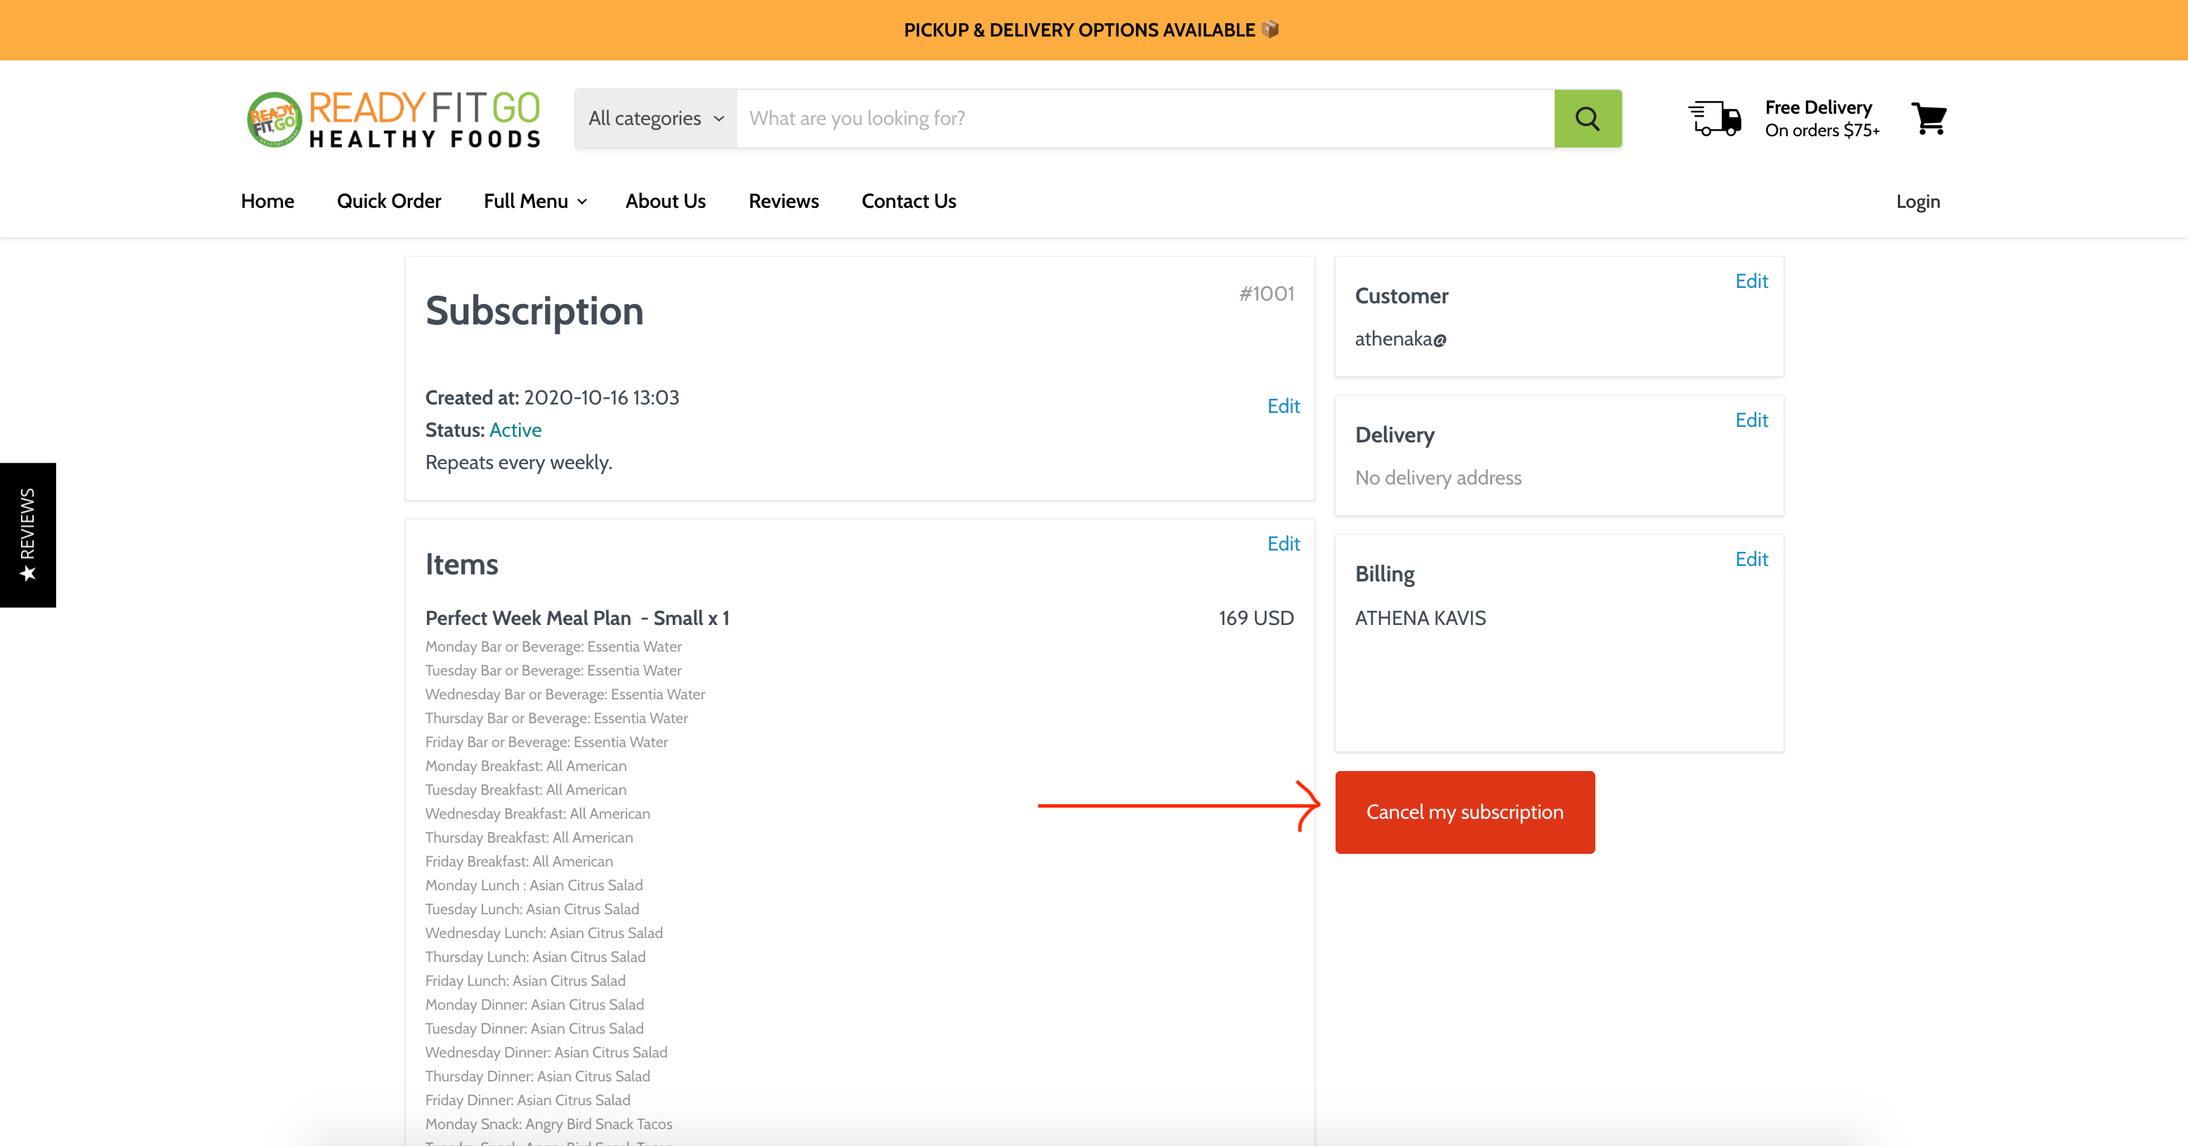Expand the All categories dropdown
This screenshot has height=1146, width=2188.
point(655,118)
